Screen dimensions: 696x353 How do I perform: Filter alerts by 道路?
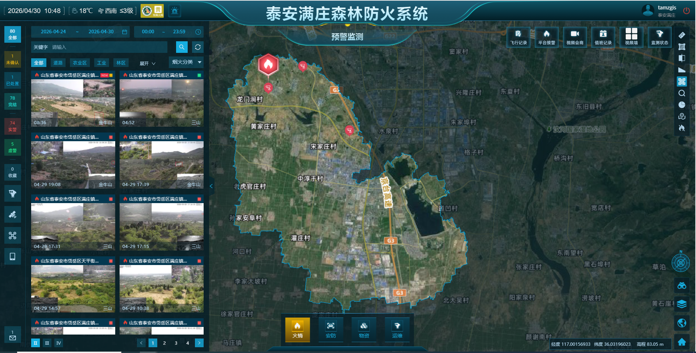(x=58, y=63)
